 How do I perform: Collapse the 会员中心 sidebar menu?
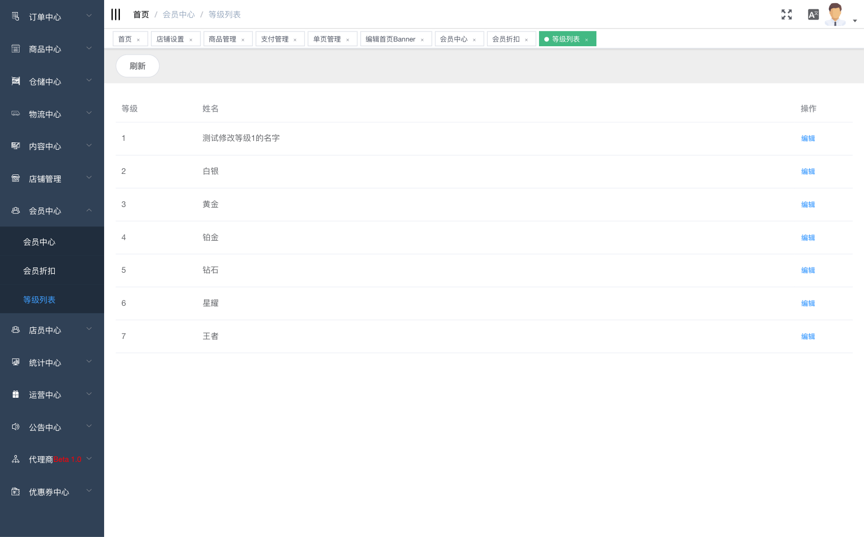(89, 211)
